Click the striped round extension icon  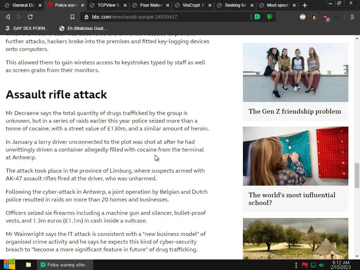303,17
